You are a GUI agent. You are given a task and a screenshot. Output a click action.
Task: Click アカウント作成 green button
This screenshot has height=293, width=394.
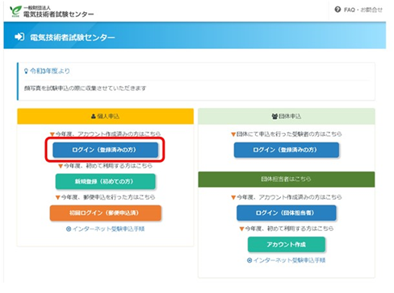coord(287,245)
